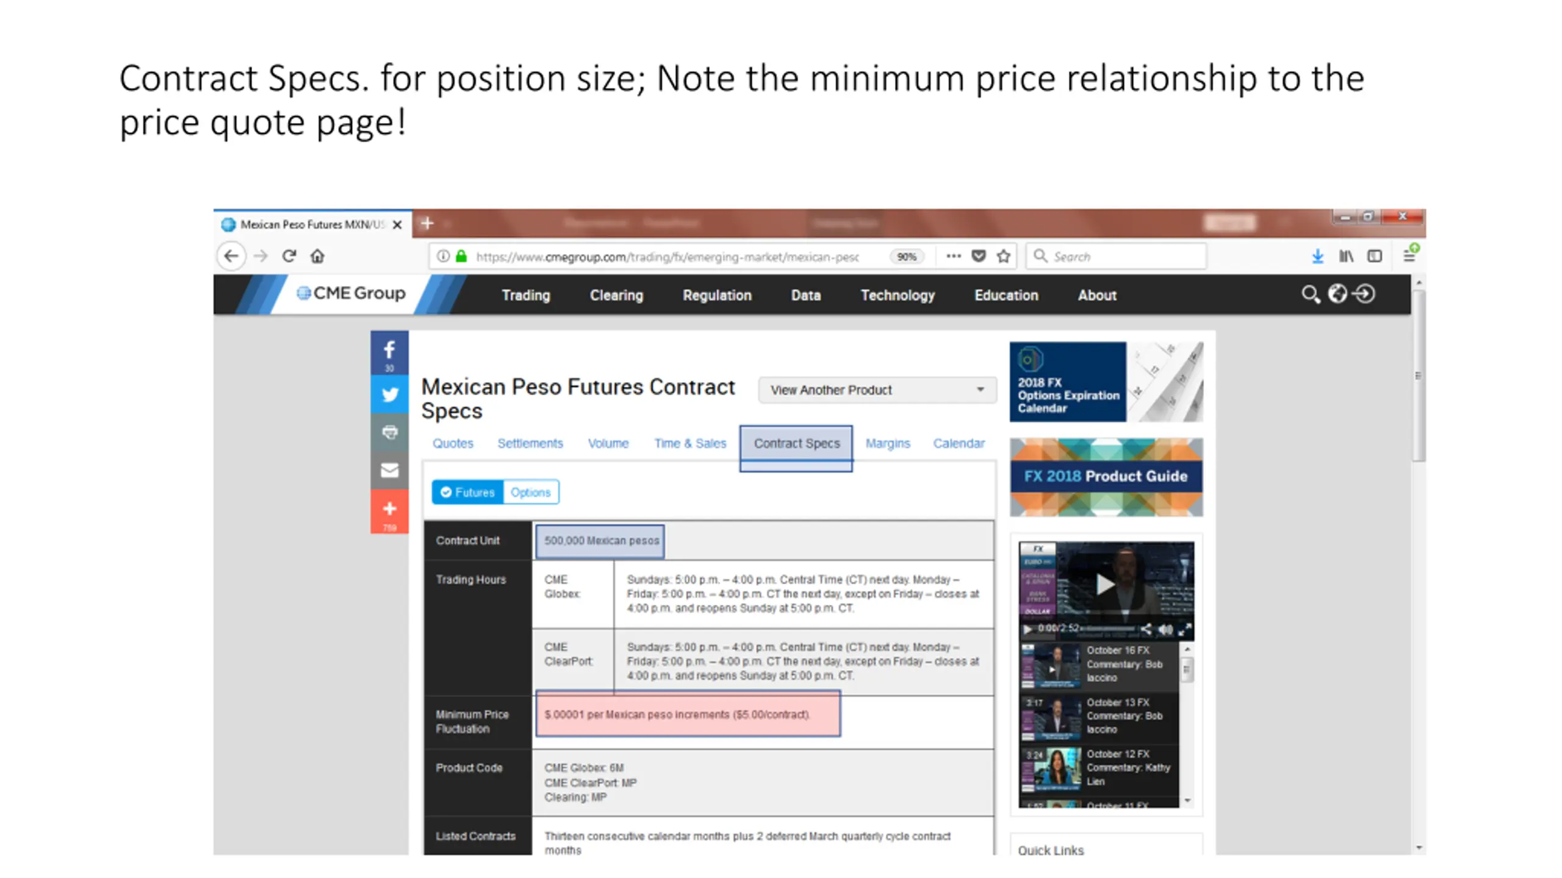The image size is (1562, 878).
Task: Open the globe language icon in CME header
Action: 1337,294
